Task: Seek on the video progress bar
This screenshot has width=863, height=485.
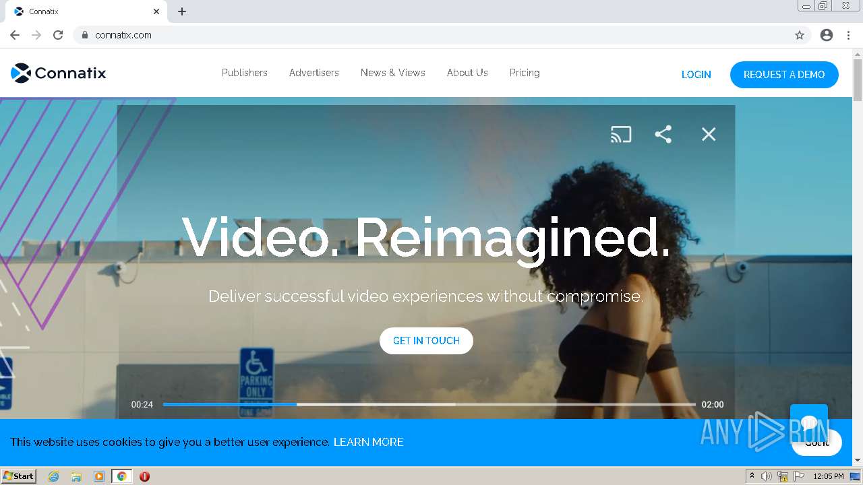Action: [x=429, y=404]
